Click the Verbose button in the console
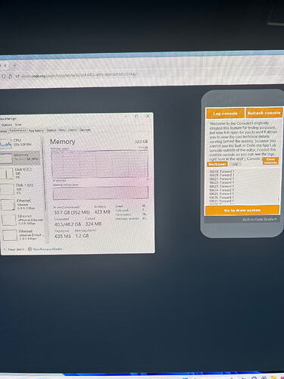284x379 pixels. pos(217,164)
